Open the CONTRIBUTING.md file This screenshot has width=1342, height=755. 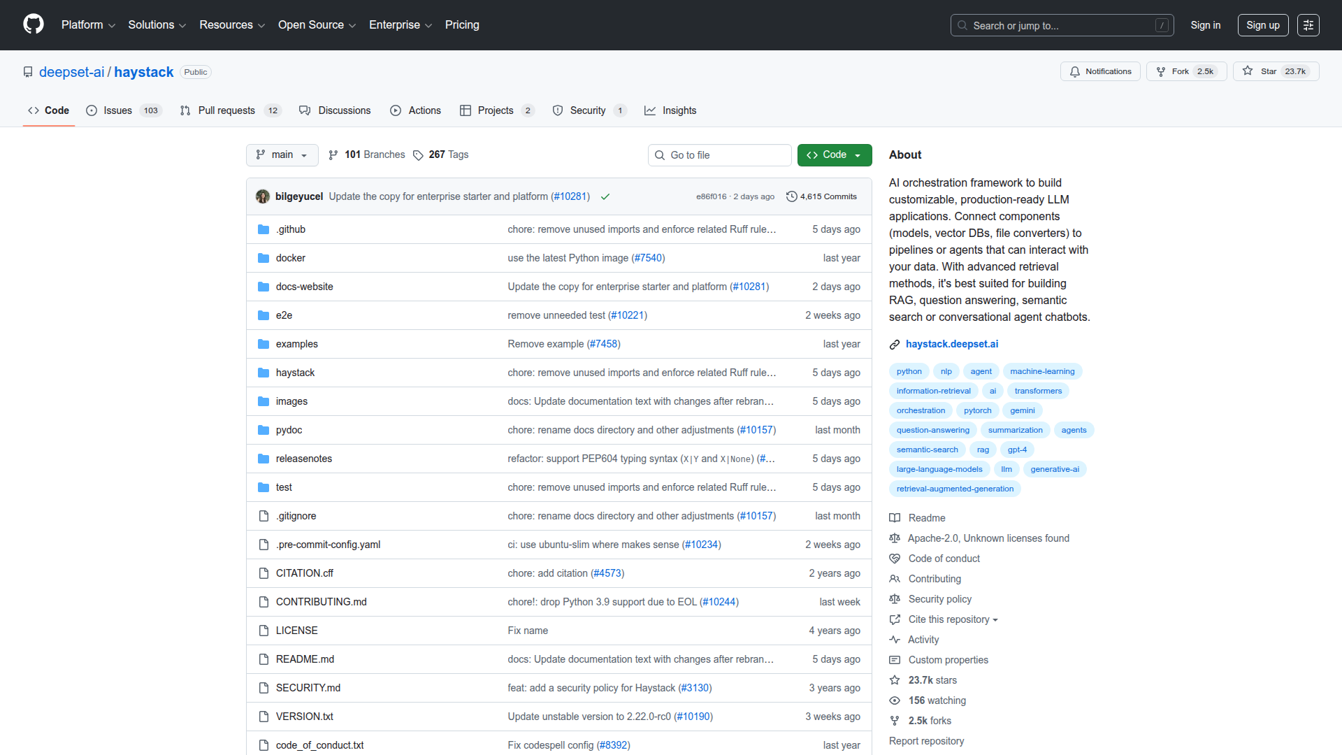pos(321,601)
